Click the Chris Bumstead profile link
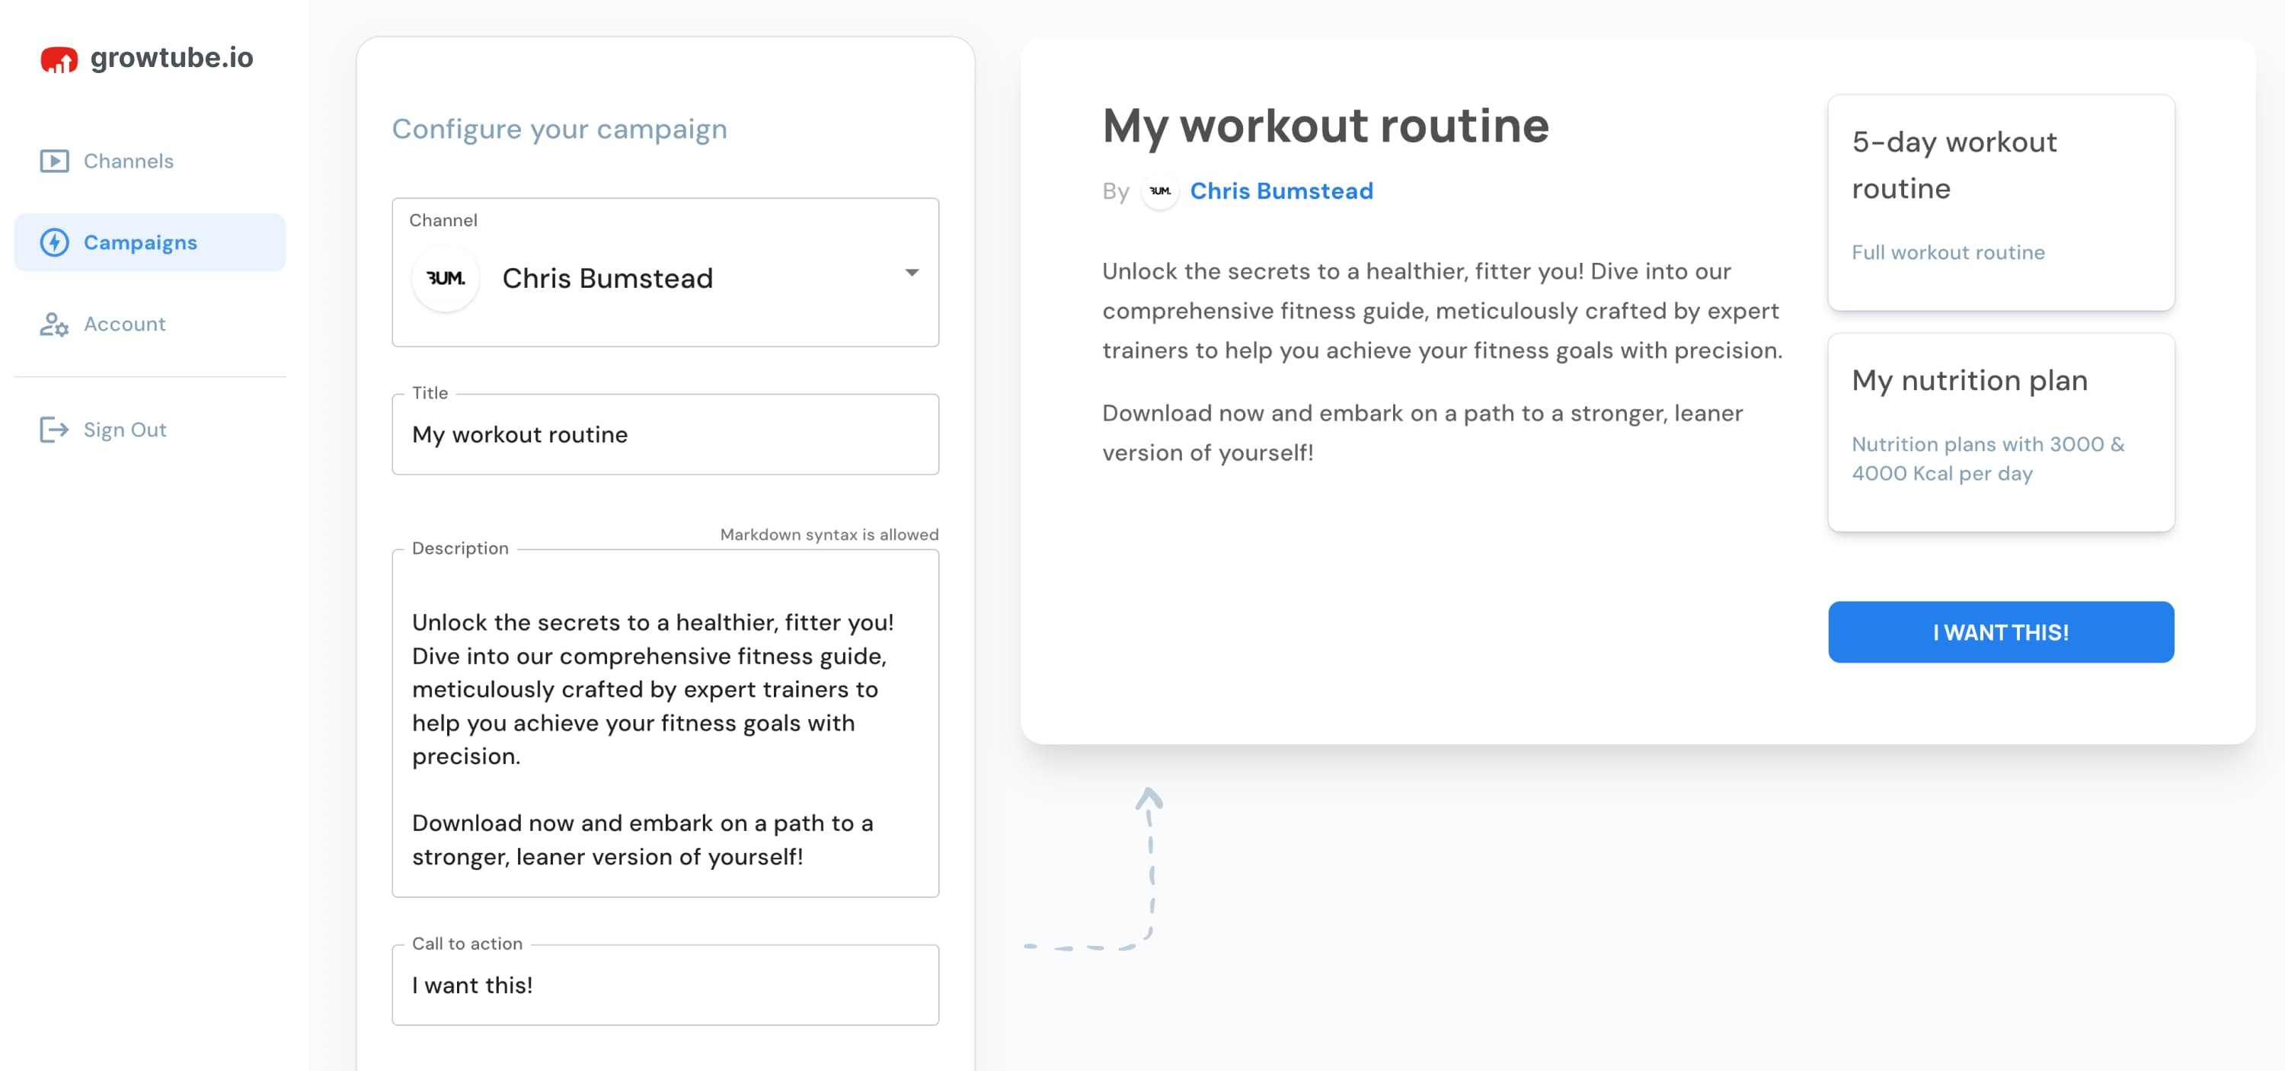Viewport: 2285px width, 1071px height. point(1281,190)
